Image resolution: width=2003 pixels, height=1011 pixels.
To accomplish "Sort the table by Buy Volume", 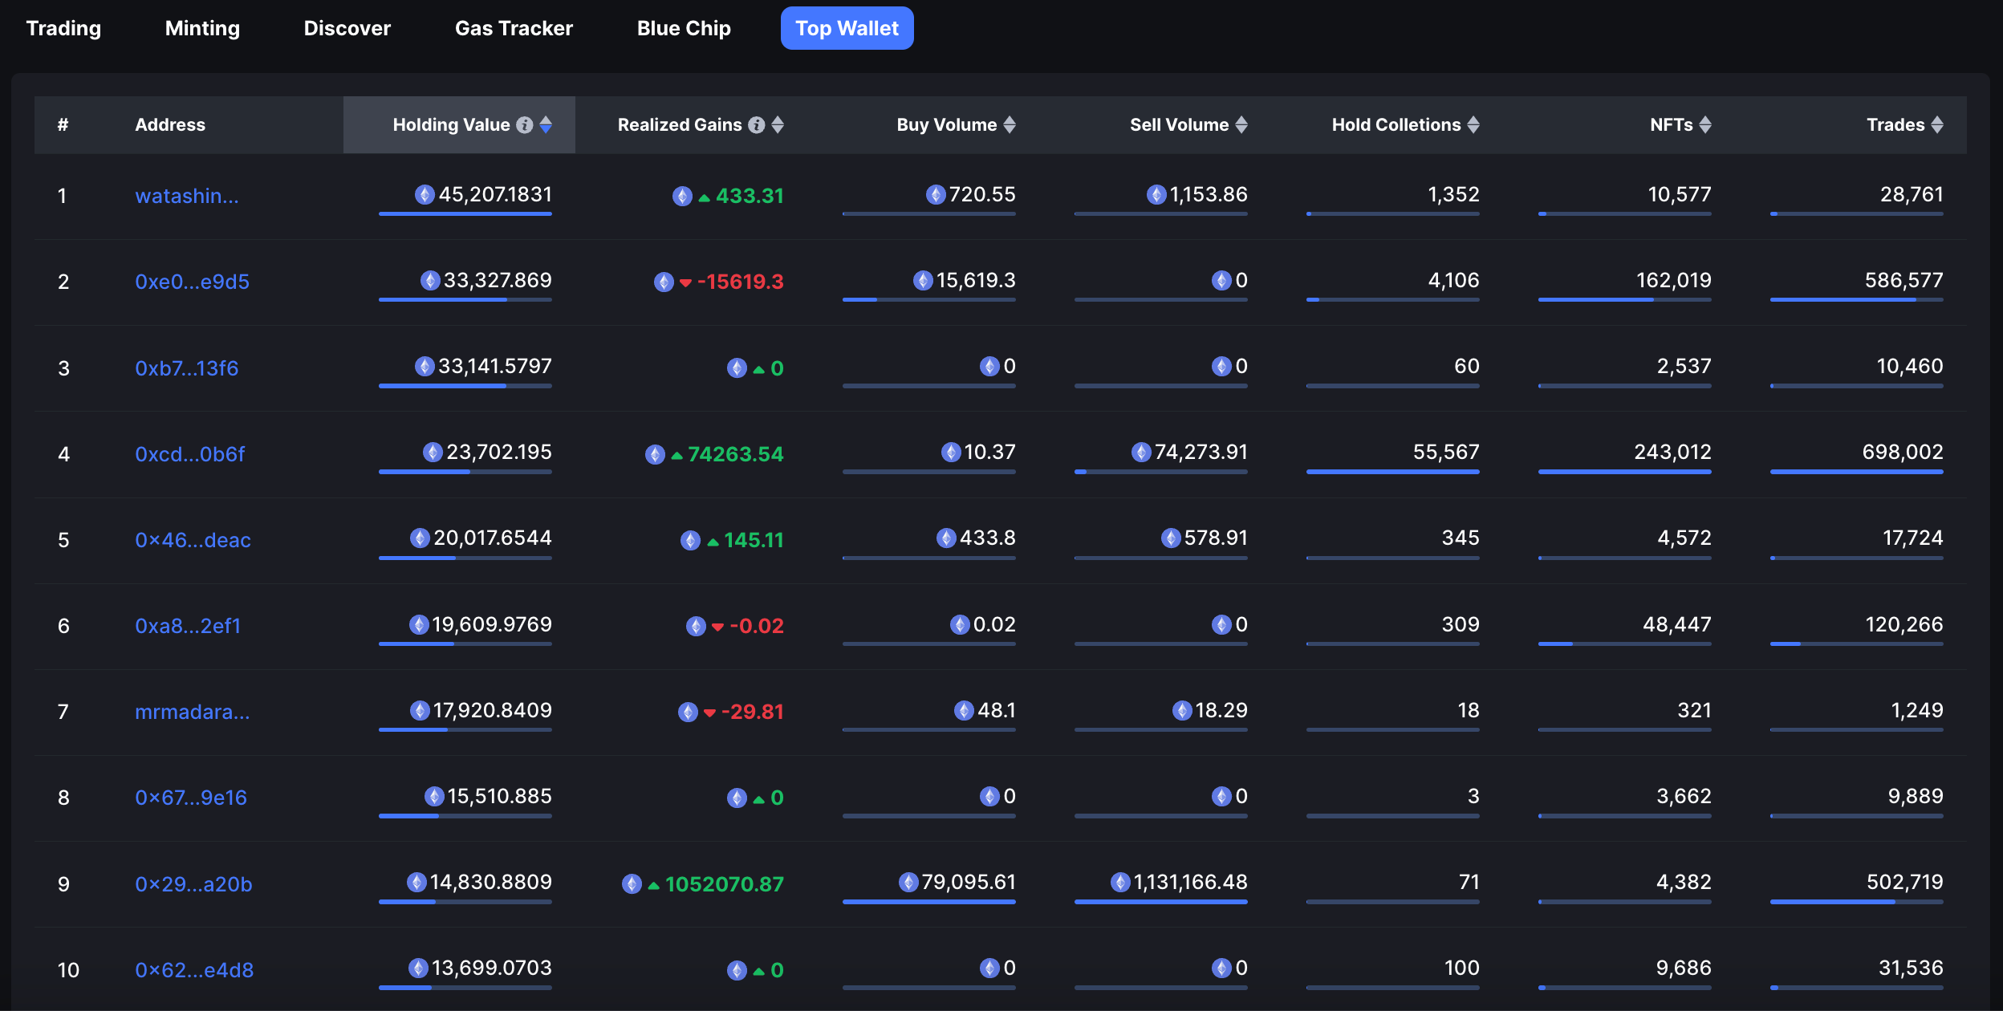I will pyautogui.click(x=1010, y=125).
